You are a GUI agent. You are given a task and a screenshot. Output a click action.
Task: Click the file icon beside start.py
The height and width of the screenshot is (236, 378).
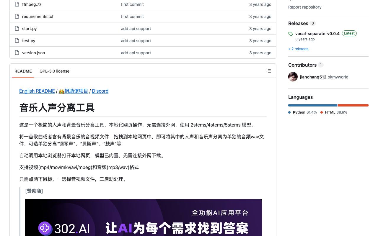17,29
